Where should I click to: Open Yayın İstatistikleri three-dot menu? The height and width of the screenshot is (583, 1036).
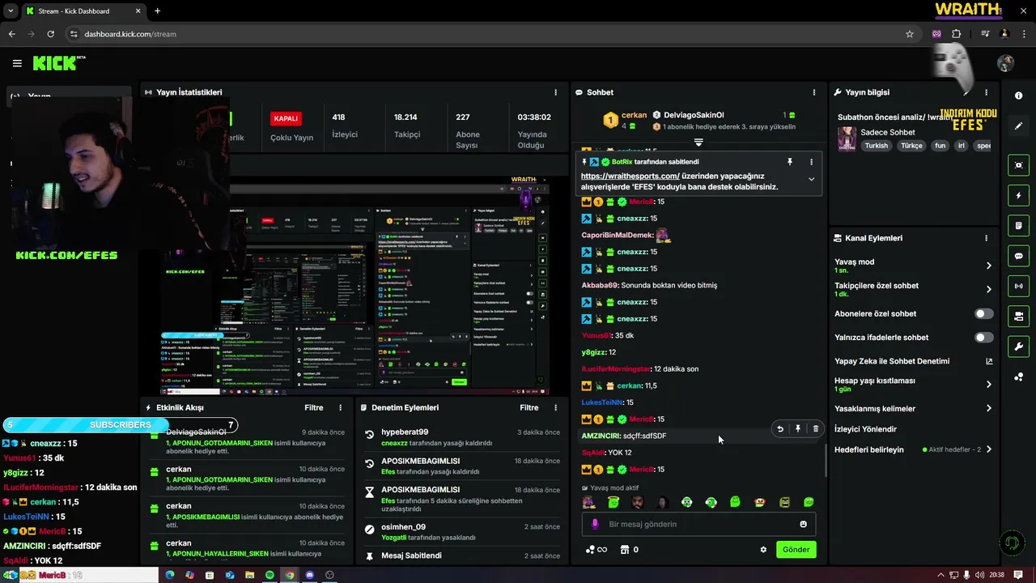[x=555, y=92]
